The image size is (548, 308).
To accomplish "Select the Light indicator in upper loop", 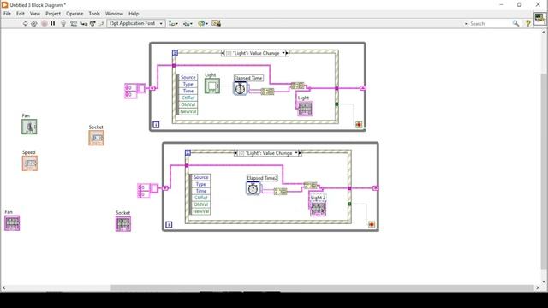I will point(305,109).
